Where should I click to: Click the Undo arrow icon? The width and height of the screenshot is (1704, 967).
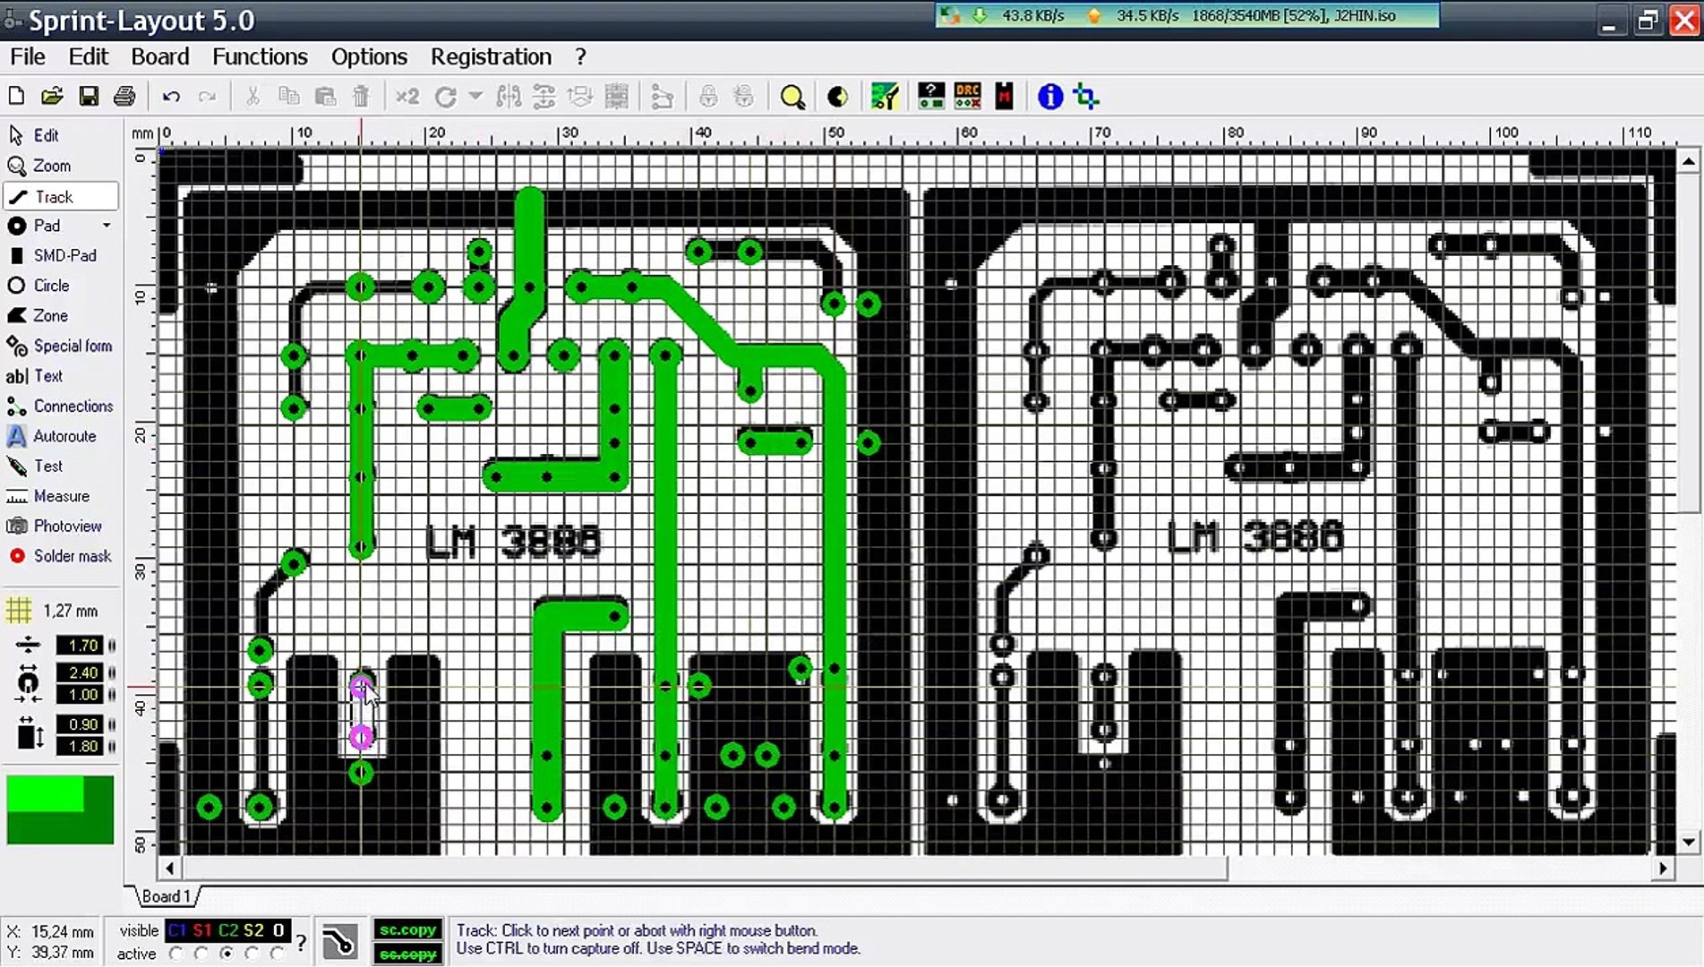(x=171, y=97)
